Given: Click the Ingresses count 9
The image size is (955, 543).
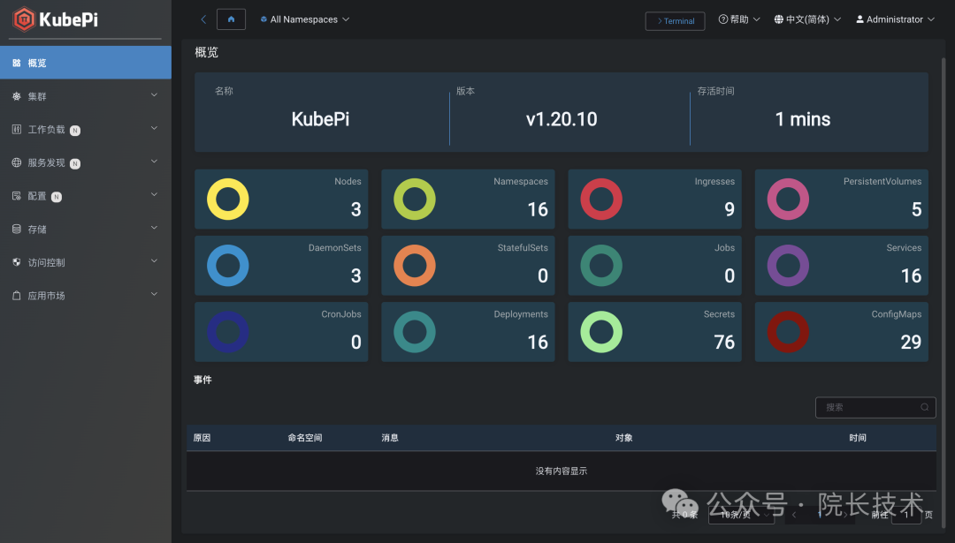Looking at the screenshot, I should point(730,210).
